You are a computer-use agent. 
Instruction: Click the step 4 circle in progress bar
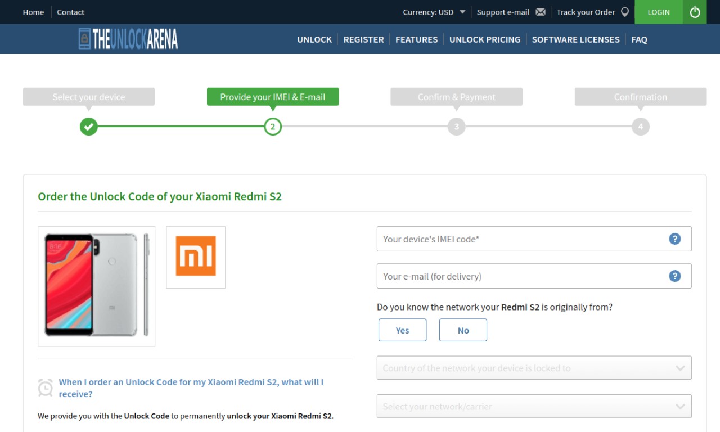point(641,127)
